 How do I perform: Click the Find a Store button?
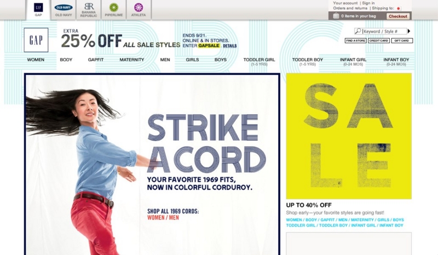tap(355, 40)
